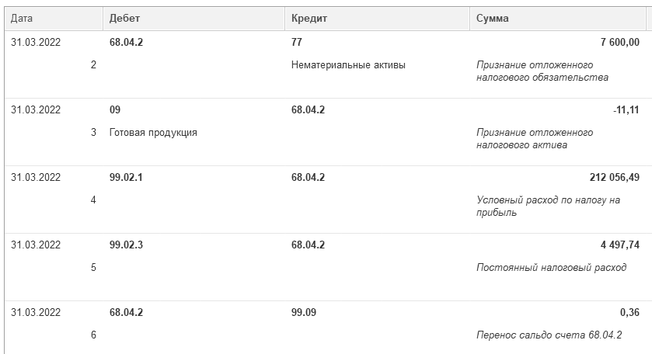Screen dimensions: 652x354
Task: Select the amount 0,36 in row 6
Action: point(629,313)
